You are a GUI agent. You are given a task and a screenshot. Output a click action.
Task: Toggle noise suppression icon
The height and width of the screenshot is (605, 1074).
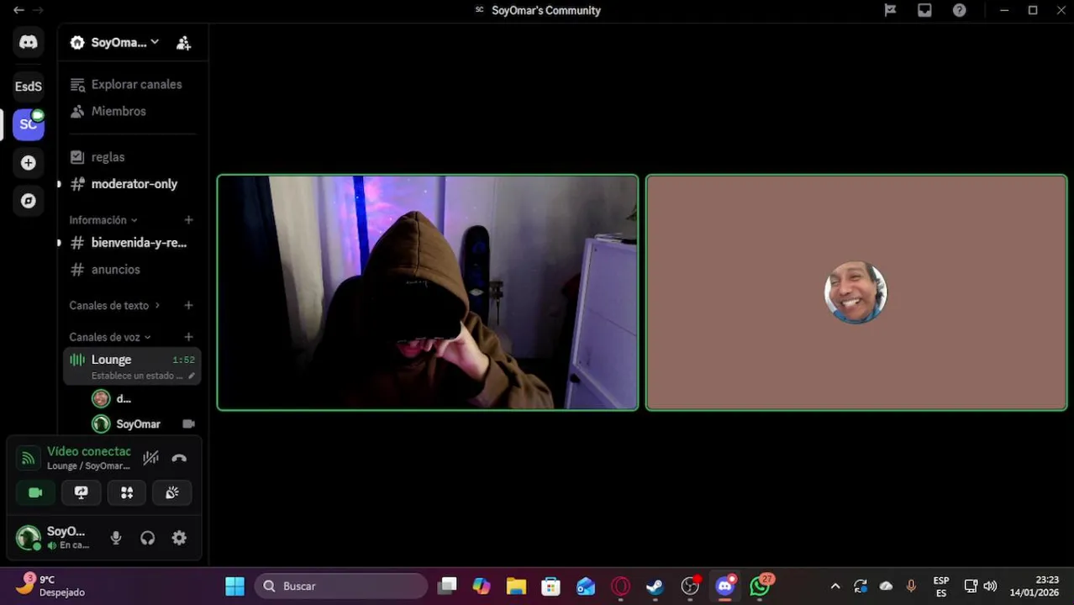coord(150,458)
